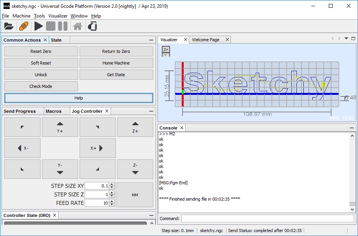Open the editor tabs dropdown list arrow
This screenshot has width=358, height=236.
point(346,38)
